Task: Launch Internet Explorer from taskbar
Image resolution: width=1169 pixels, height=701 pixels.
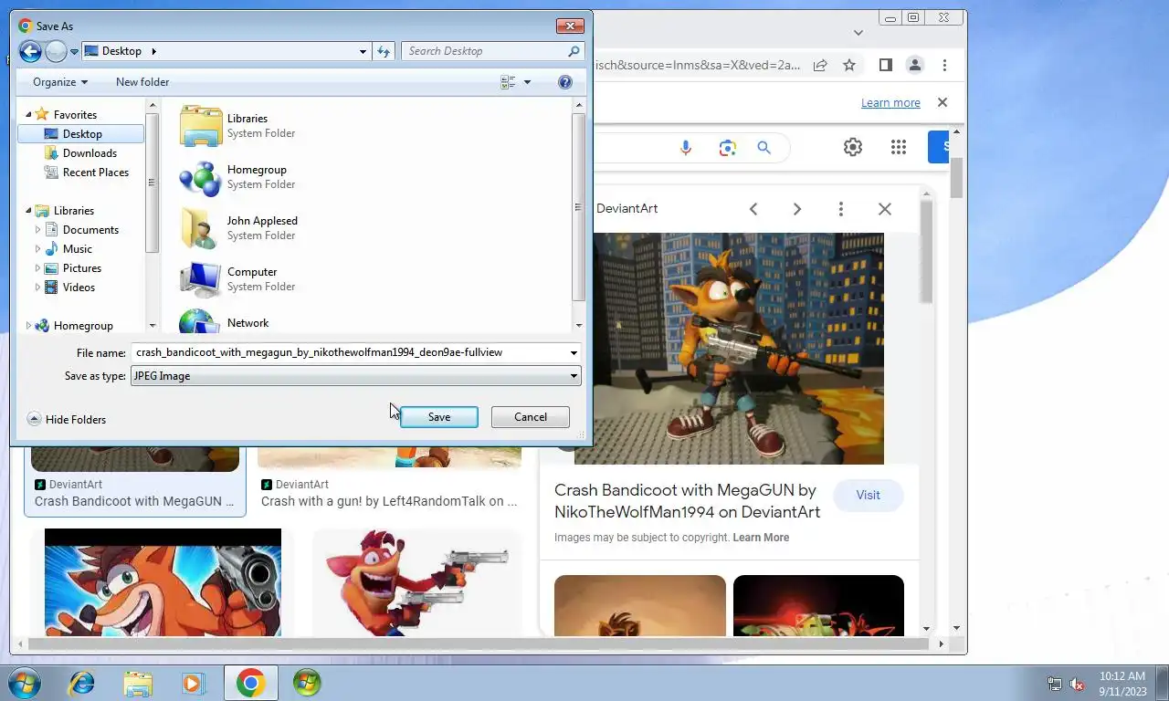Action: [81, 683]
